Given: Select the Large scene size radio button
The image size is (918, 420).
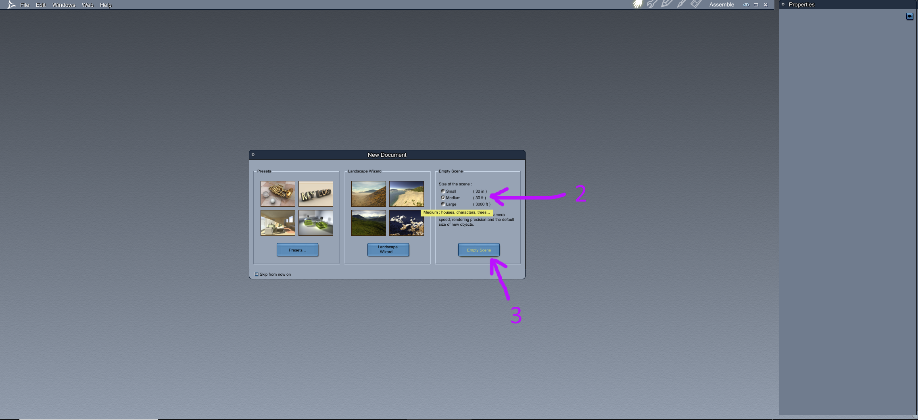Looking at the screenshot, I should pos(443,204).
